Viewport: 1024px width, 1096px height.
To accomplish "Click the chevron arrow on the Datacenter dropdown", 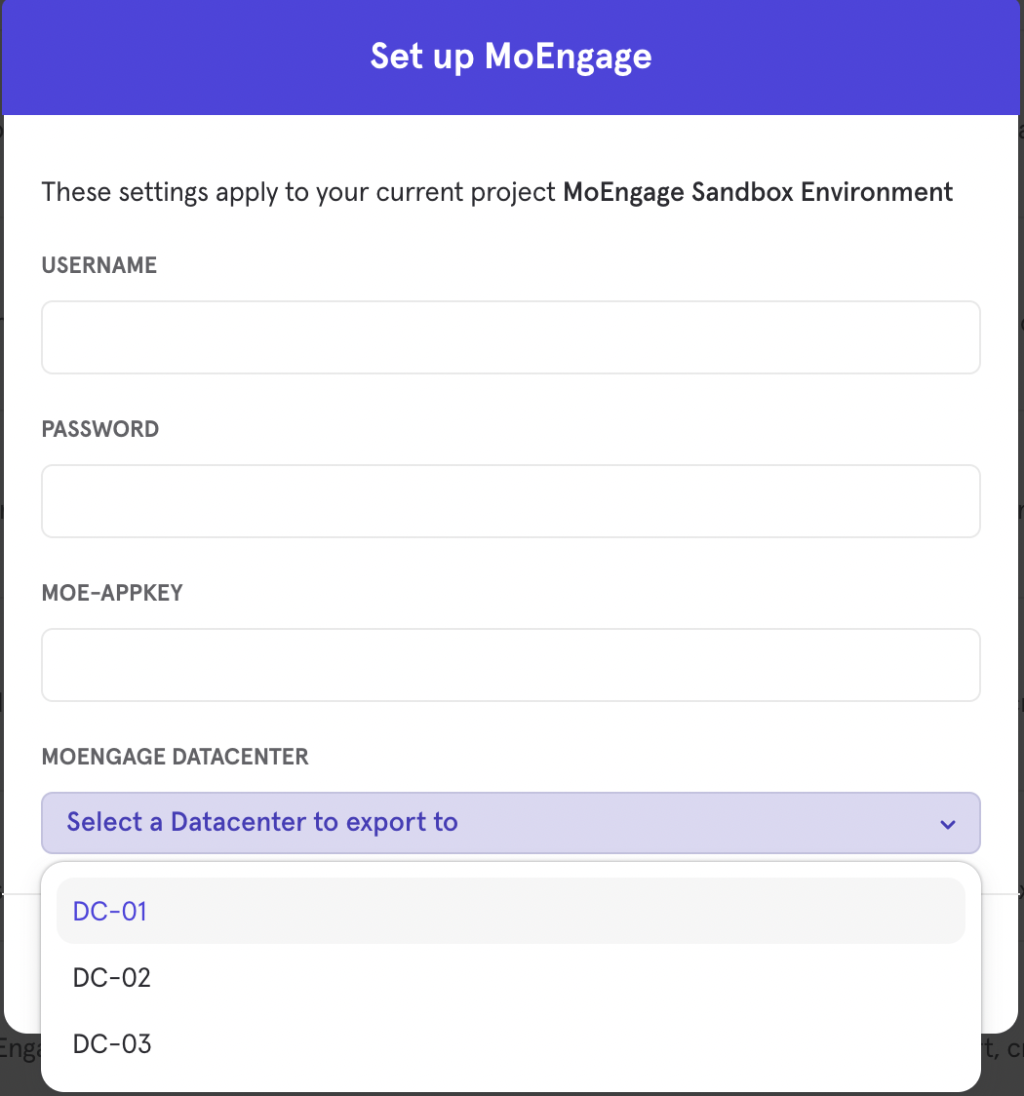I will point(947,824).
